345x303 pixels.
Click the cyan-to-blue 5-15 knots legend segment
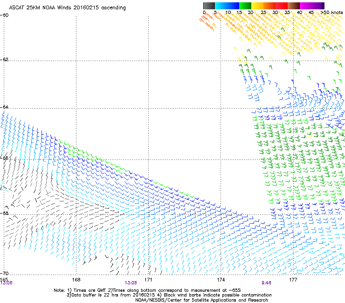[x=227, y=6]
